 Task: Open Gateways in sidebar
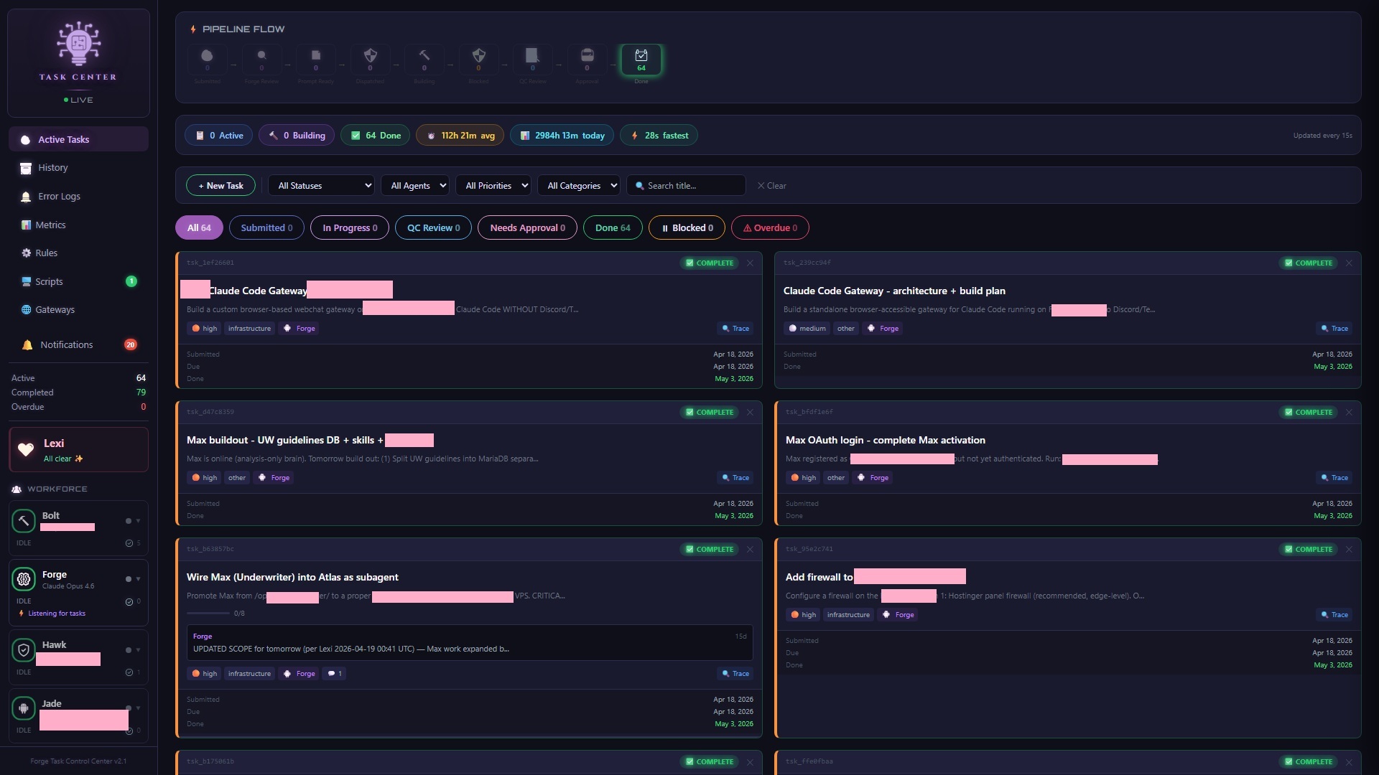tap(78, 310)
